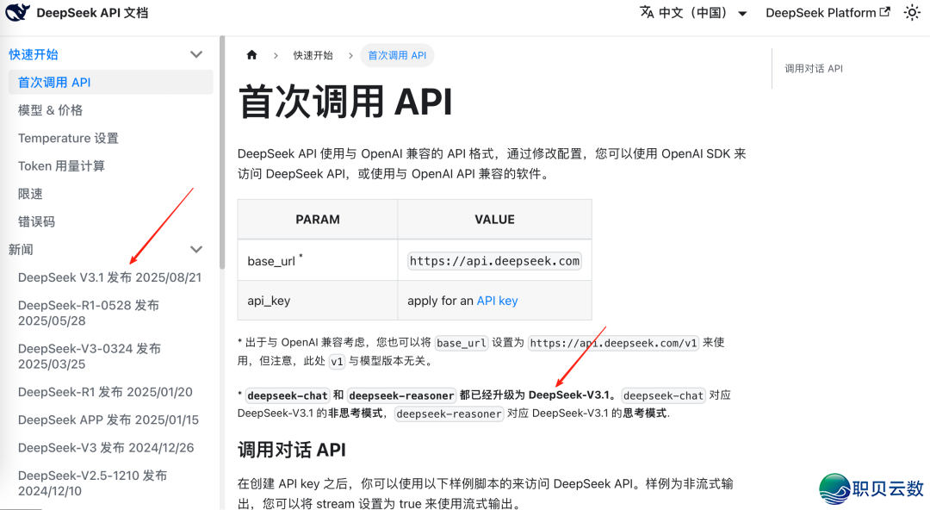Viewport: 930px width, 510px height.
Task: Click the PARAM column header
Action: pos(318,220)
